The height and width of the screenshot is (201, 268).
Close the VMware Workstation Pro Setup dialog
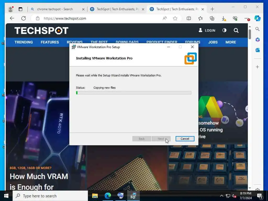192,47
